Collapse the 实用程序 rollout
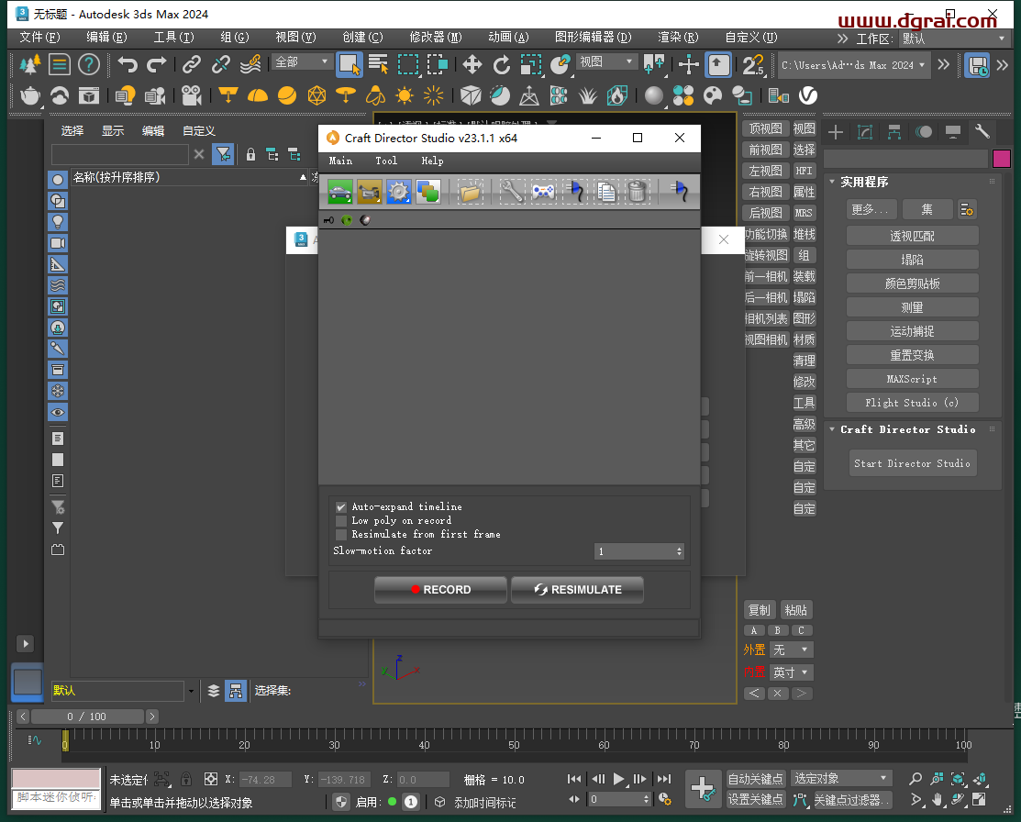This screenshot has width=1021, height=822. (831, 182)
